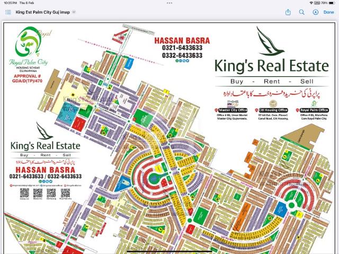Open the page list sidebar icon
Viewport: 339px width, 254px height.
[x=8, y=12]
